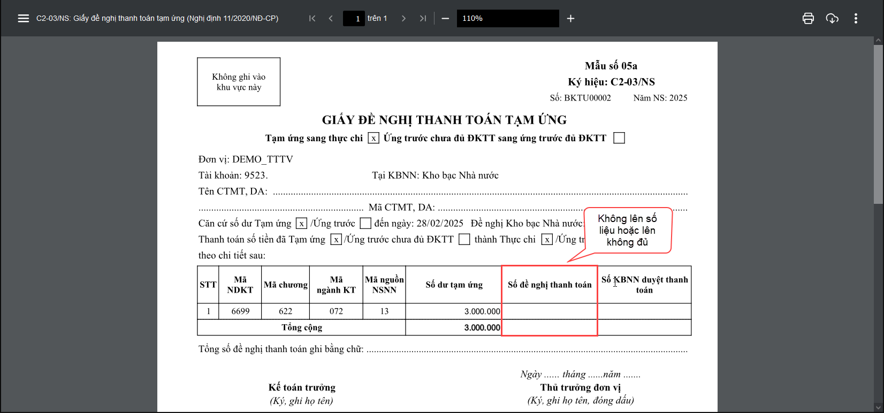This screenshot has height=413, width=884.
Task: Go to the next page
Action: coord(403,18)
